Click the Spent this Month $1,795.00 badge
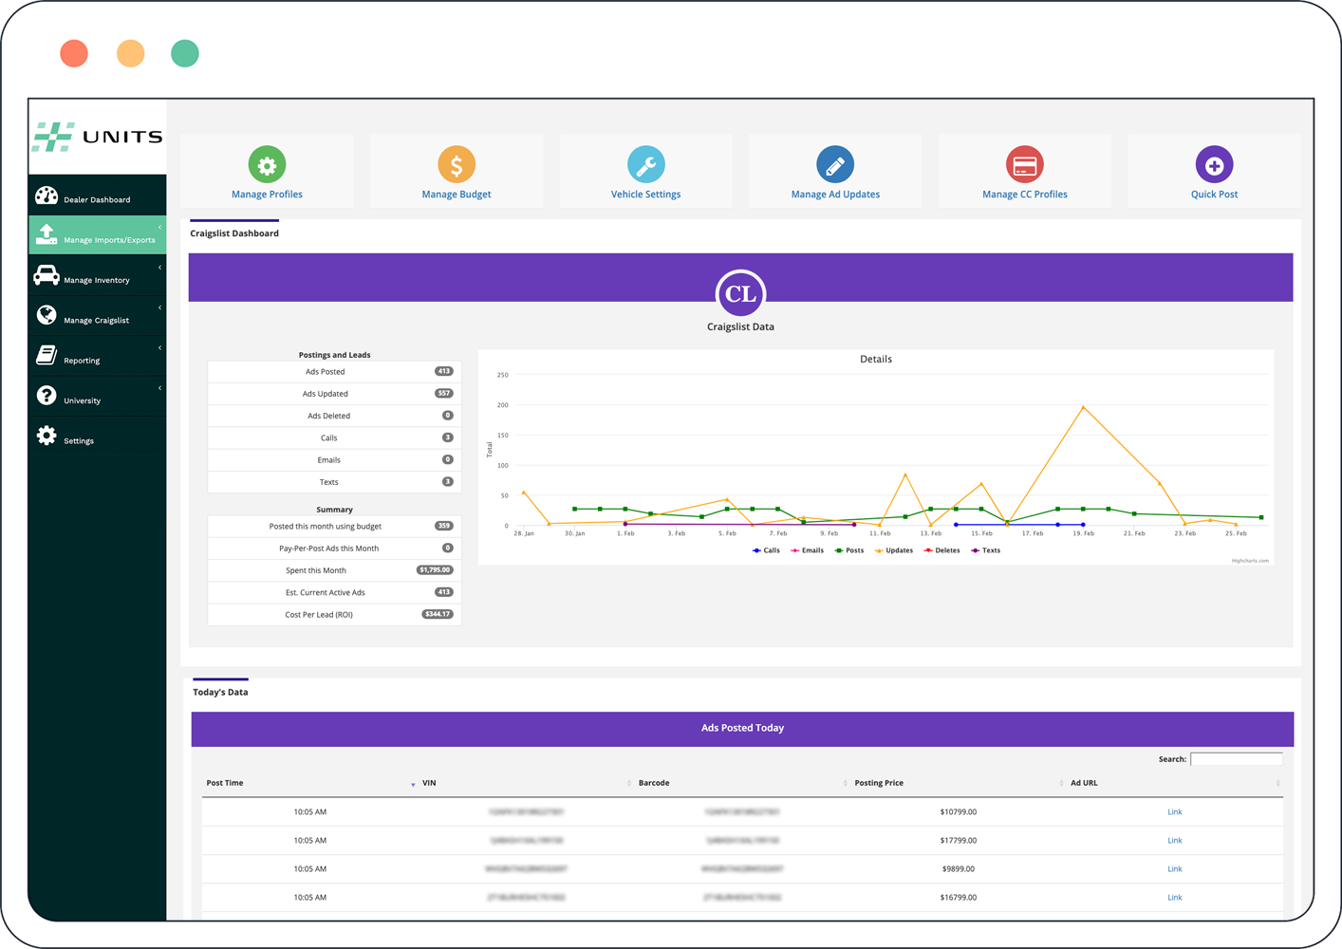1342x949 pixels. click(435, 569)
